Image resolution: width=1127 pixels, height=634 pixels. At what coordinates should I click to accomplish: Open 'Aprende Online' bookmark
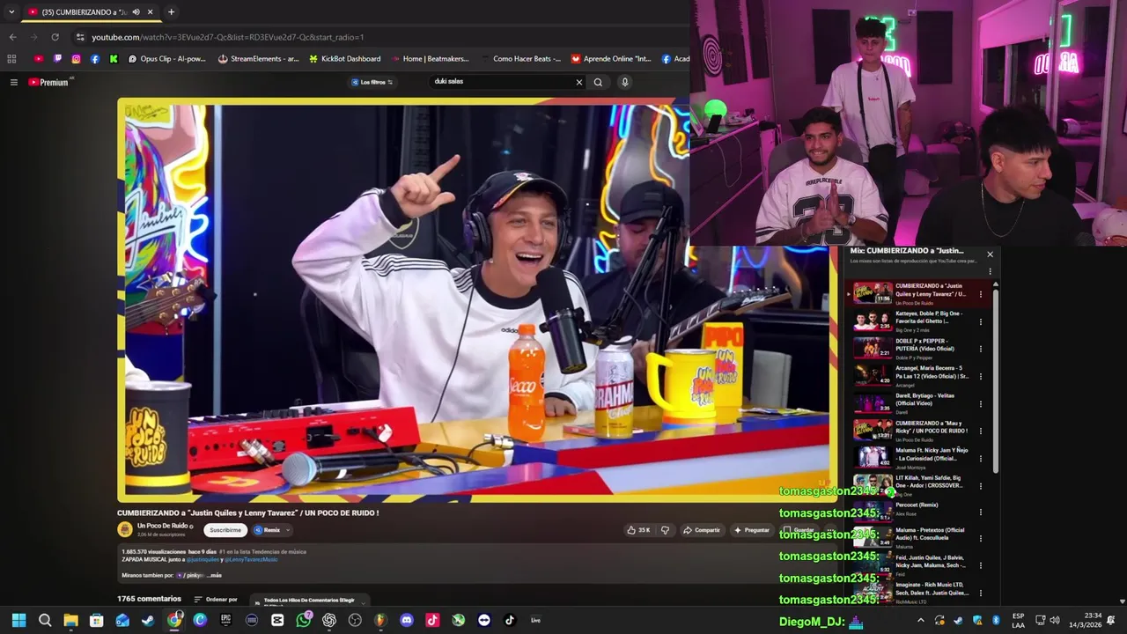coord(611,59)
